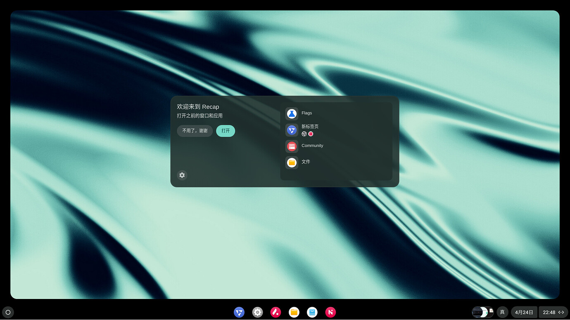Click the 打开 button
This screenshot has height=320, width=570.
[x=226, y=130]
